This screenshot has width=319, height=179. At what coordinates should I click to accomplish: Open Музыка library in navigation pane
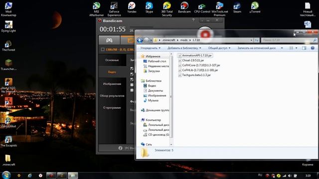(151, 100)
